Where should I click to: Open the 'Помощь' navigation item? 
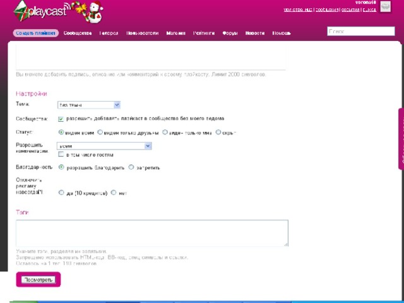(282, 33)
